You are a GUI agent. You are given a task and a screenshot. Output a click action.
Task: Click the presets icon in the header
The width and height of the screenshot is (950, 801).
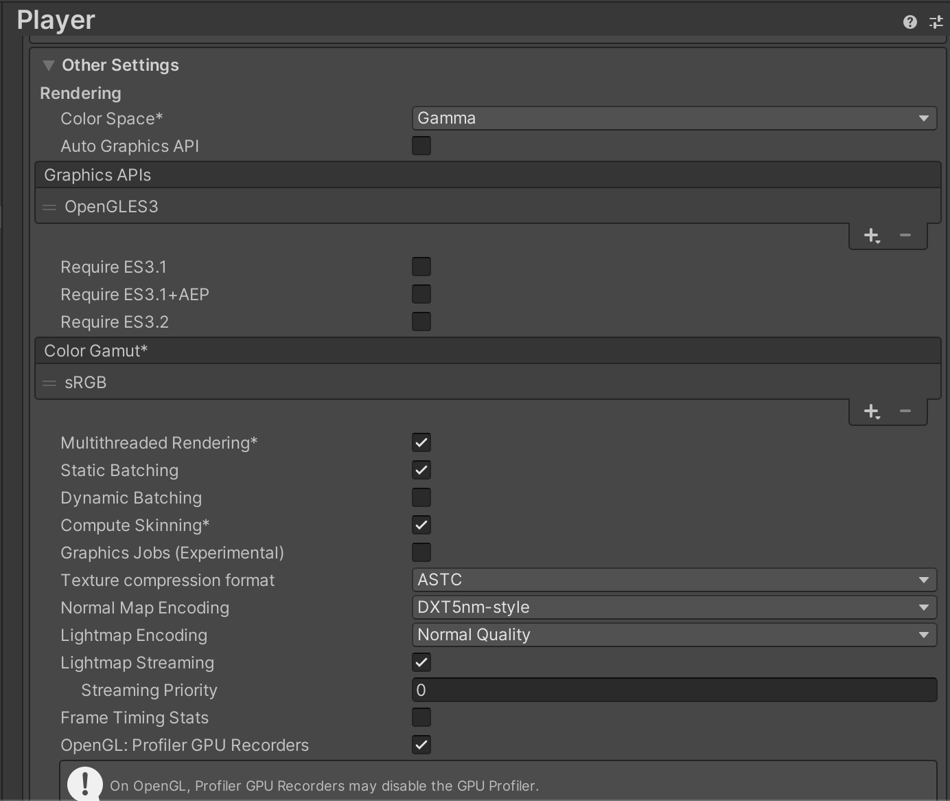point(936,21)
